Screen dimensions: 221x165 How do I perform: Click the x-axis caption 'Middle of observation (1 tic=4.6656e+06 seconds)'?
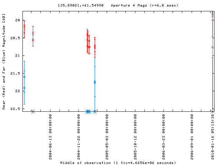118,163
